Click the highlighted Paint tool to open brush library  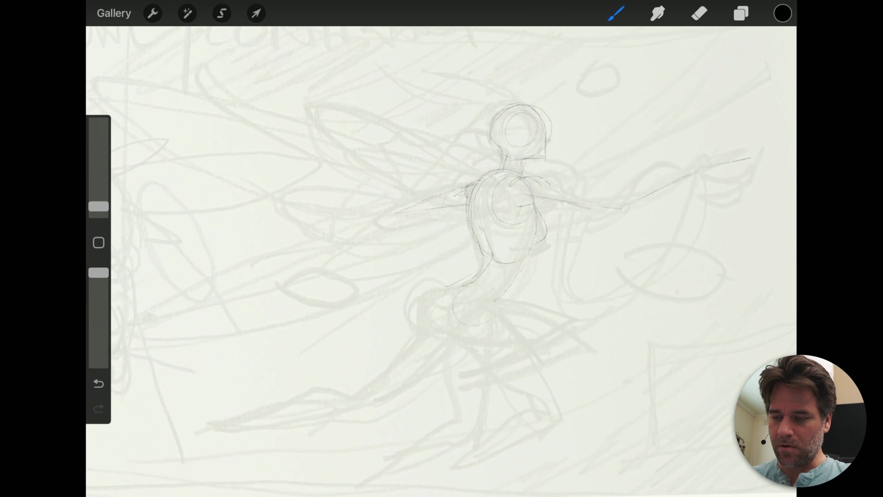[x=616, y=13]
